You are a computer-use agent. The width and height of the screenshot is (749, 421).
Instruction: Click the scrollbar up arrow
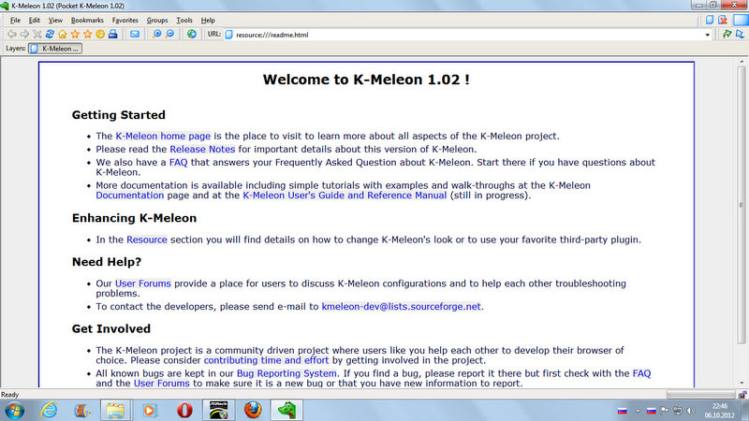pos(742,62)
